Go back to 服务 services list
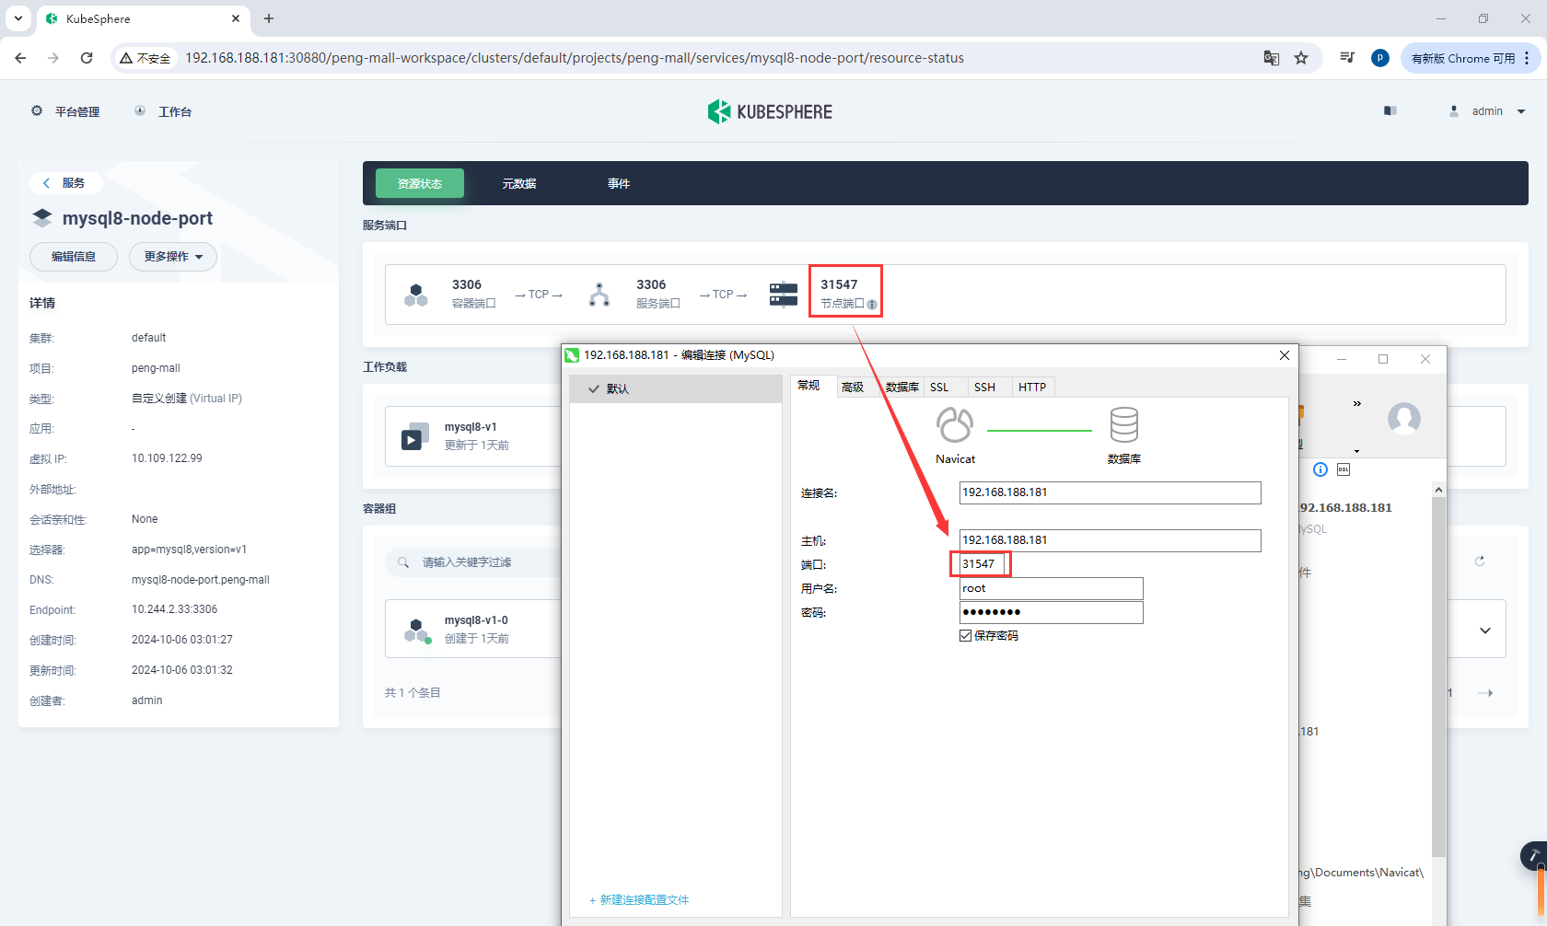This screenshot has height=926, width=1547. (64, 183)
